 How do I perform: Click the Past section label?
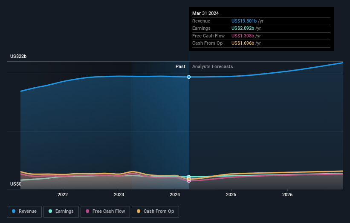[x=180, y=67]
